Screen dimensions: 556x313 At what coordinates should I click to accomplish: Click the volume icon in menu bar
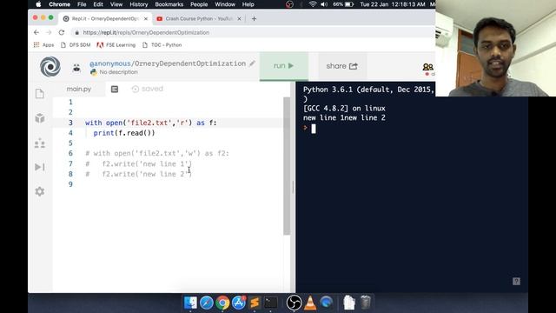(324, 4)
